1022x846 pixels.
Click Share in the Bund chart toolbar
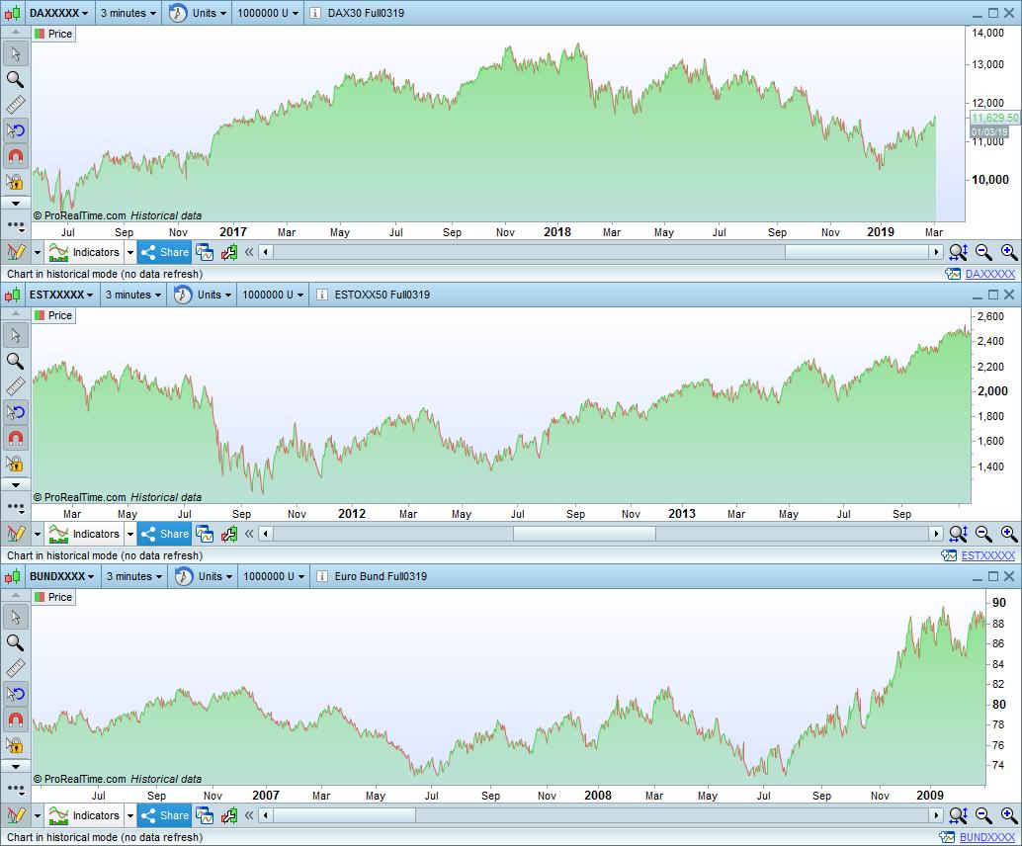tap(165, 815)
